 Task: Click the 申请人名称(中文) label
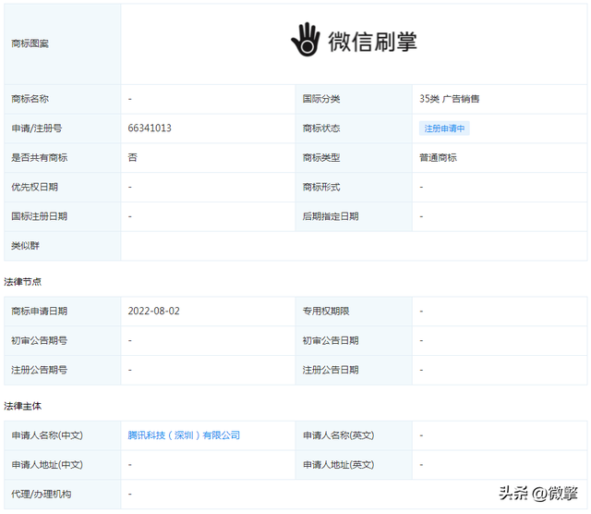(47, 435)
